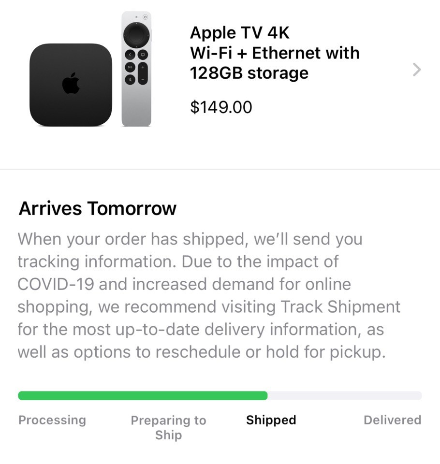Click the Arrives Tomorrow heading
Viewport: 440px width, 464px height.
click(x=97, y=208)
